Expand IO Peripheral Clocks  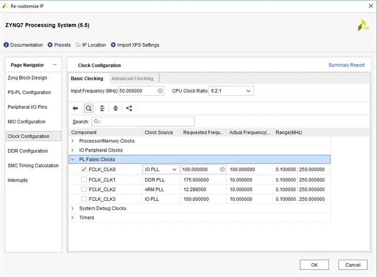(73, 150)
